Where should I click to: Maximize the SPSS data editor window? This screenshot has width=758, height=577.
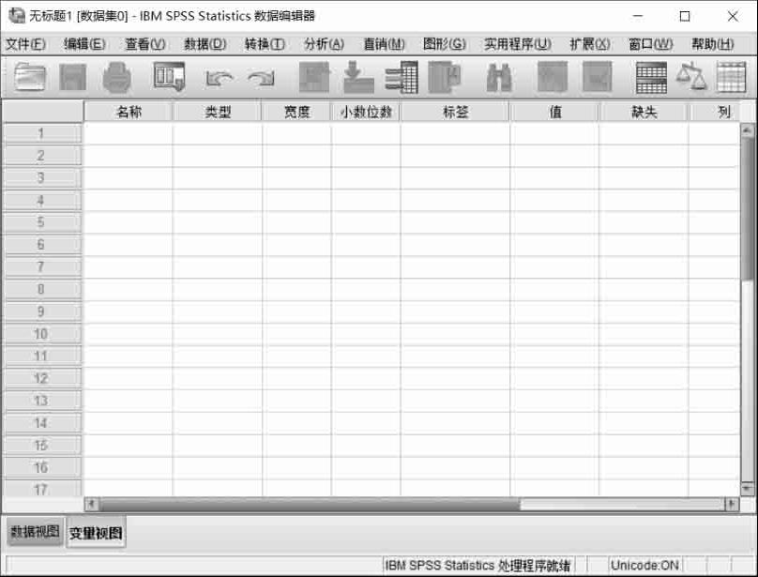(x=685, y=17)
